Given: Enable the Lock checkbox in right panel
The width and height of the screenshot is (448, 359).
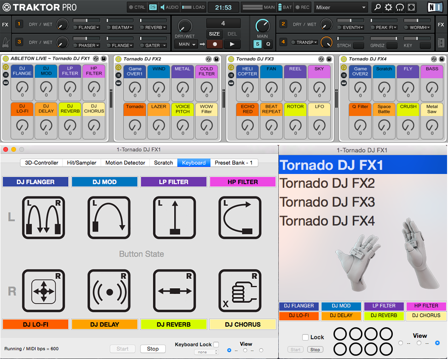Looking at the screenshot, I should pos(305,337).
